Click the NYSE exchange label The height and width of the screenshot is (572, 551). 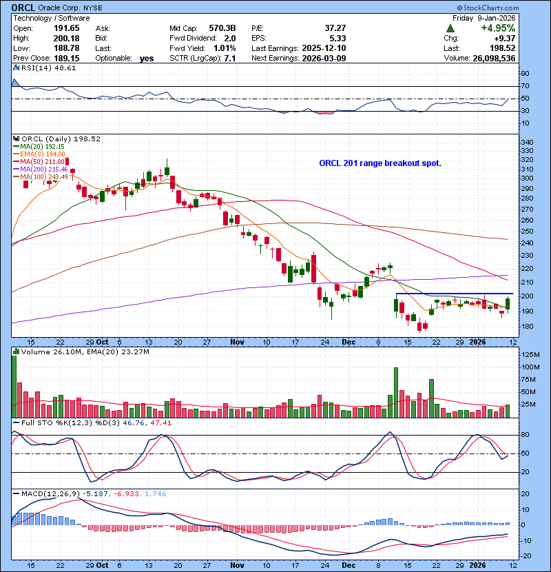click(x=92, y=8)
